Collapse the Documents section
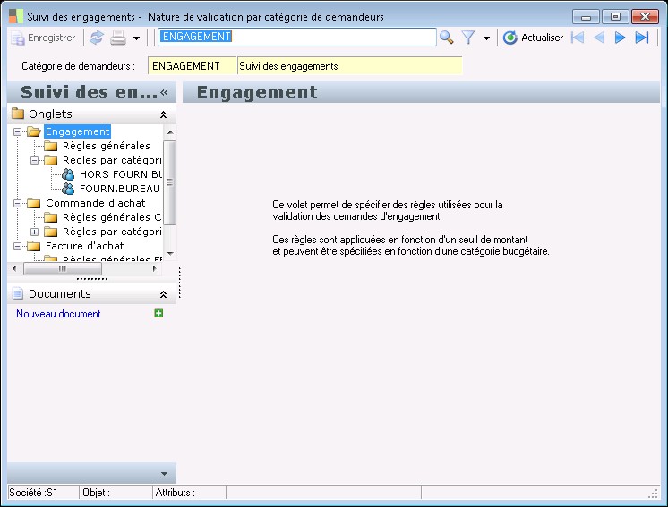 coord(163,294)
